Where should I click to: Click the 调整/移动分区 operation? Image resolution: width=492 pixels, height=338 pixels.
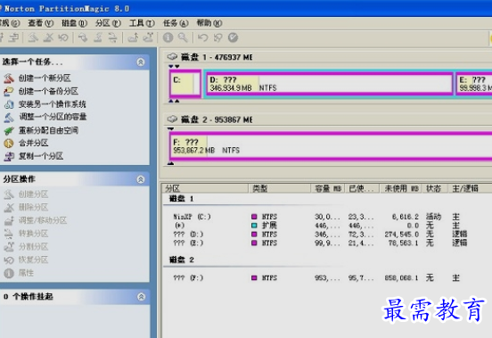[43, 220]
